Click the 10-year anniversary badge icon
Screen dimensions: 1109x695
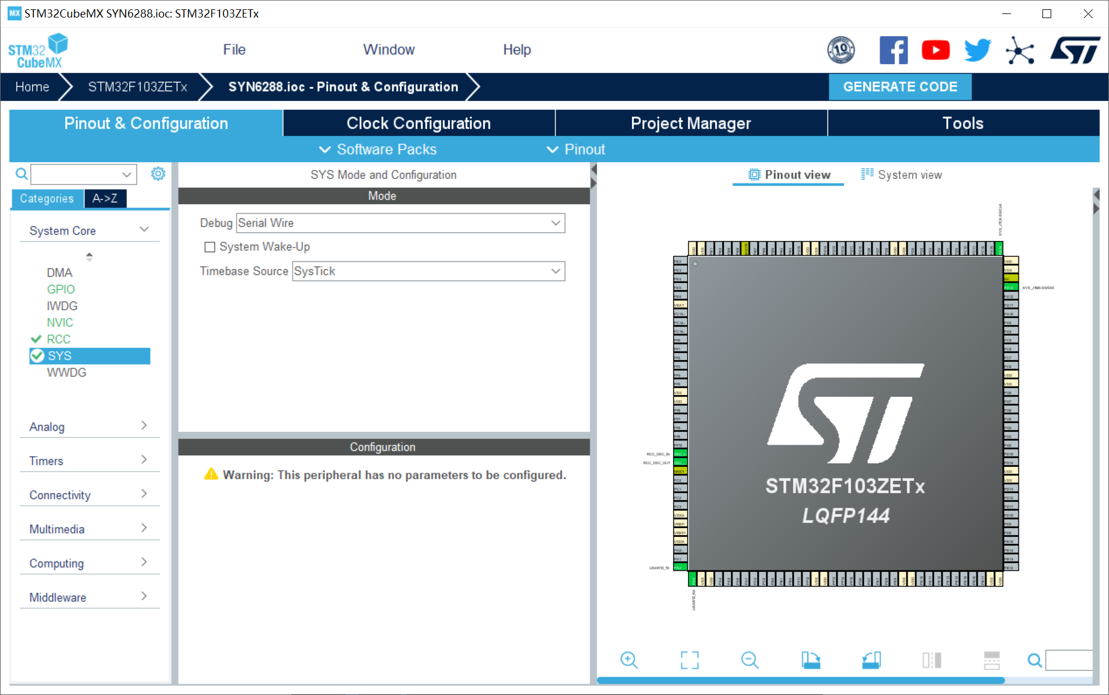[841, 50]
